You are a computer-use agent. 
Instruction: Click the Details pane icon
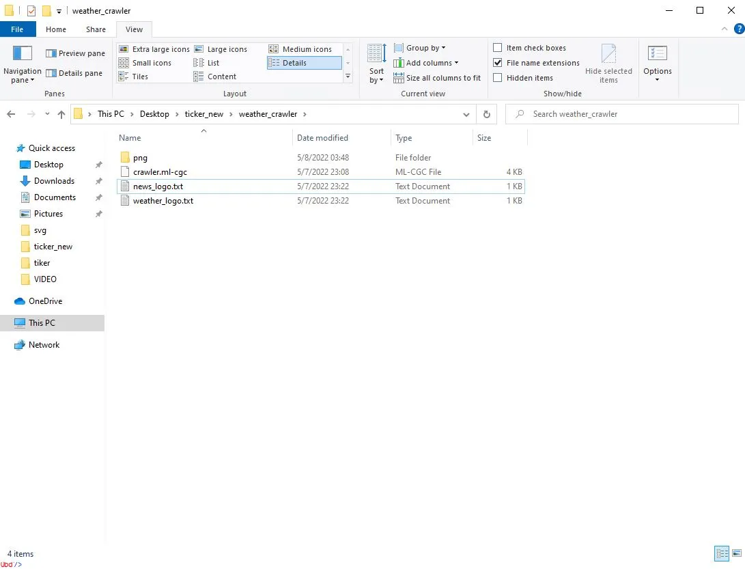(51, 73)
